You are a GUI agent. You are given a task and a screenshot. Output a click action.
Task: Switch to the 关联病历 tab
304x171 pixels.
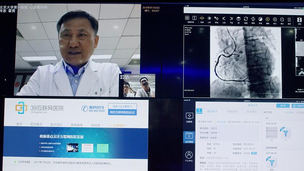(232, 111)
